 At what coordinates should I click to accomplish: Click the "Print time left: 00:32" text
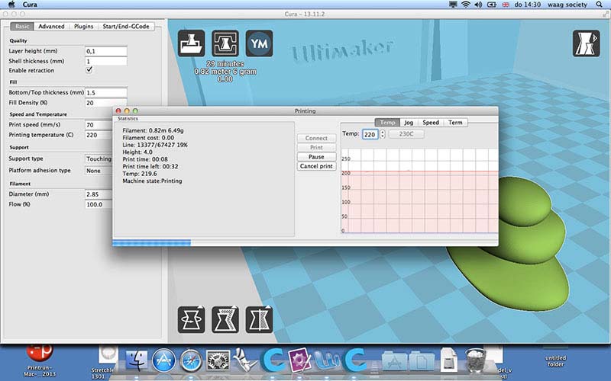pos(150,166)
